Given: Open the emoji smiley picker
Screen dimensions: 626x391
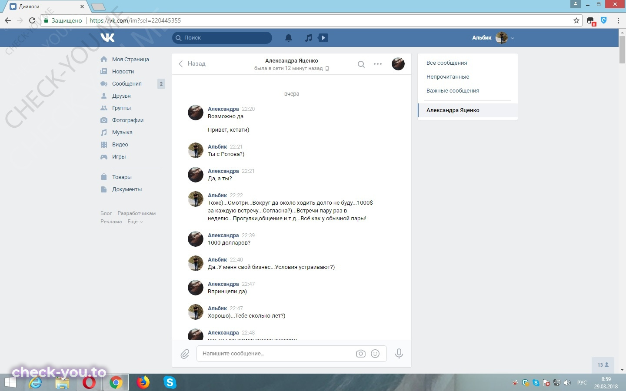Looking at the screenshot, I should [375, 354].
